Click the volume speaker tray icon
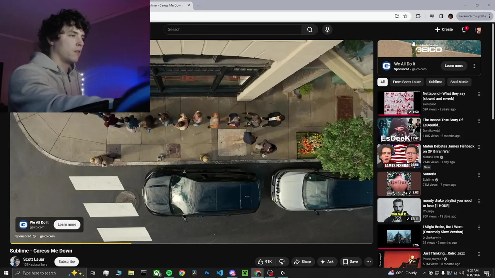The width and height of the screenshot is (495, 278). tap(462, 273)
